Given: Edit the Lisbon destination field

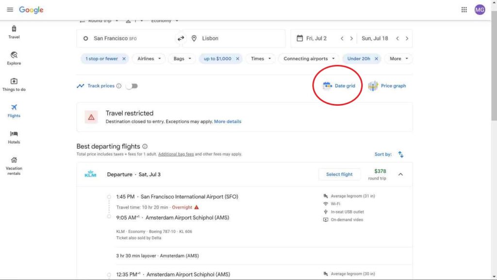Looking at the screenshot, I should coord(234,38).
